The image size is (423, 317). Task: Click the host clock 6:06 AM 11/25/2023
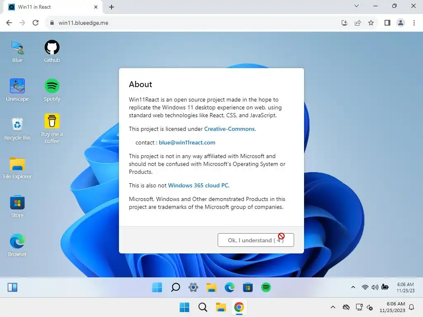(x=392, y=307)
